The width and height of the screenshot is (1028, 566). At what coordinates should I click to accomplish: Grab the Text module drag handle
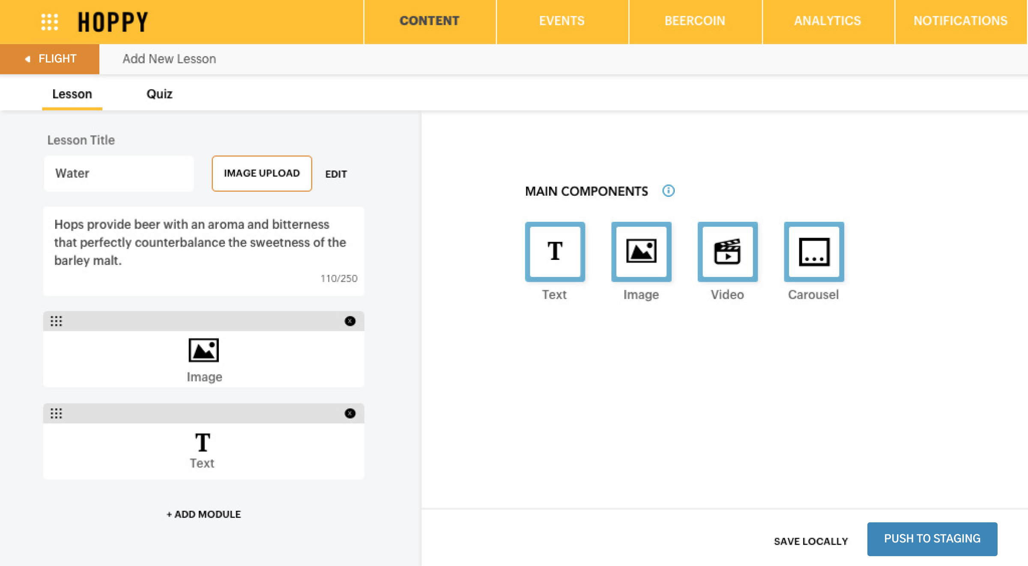(56, 413)
